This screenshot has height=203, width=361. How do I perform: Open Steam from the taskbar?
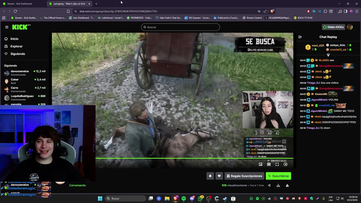(x=225, y=198)
